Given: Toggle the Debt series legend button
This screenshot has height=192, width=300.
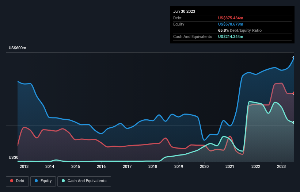Looking at the screenshot, I should coord(18,181).
